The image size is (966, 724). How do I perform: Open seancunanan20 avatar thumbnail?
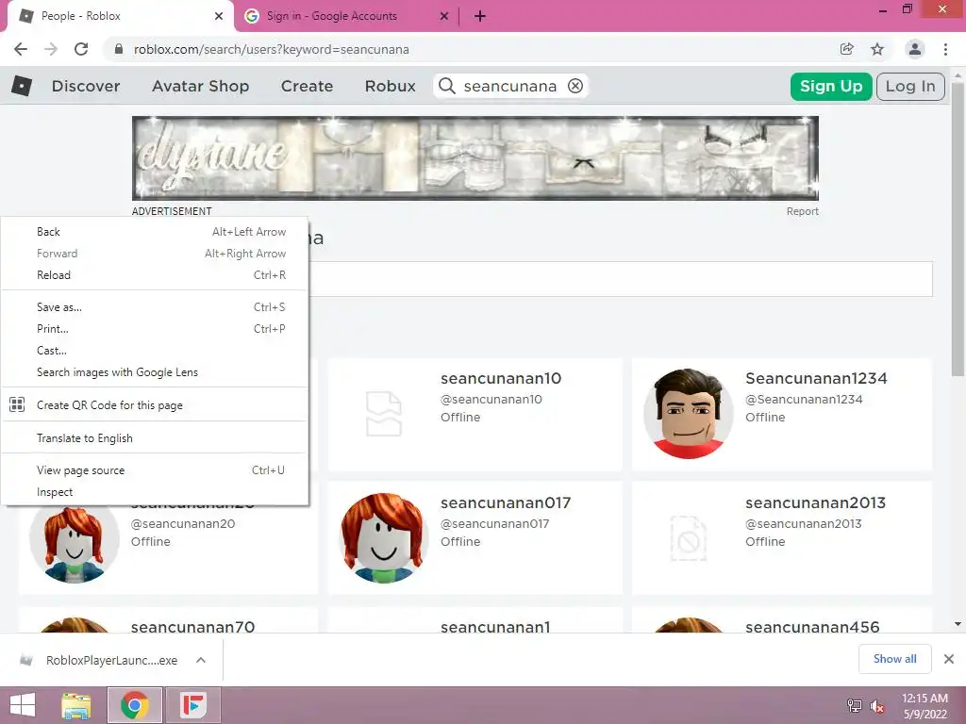click(74, 544)
